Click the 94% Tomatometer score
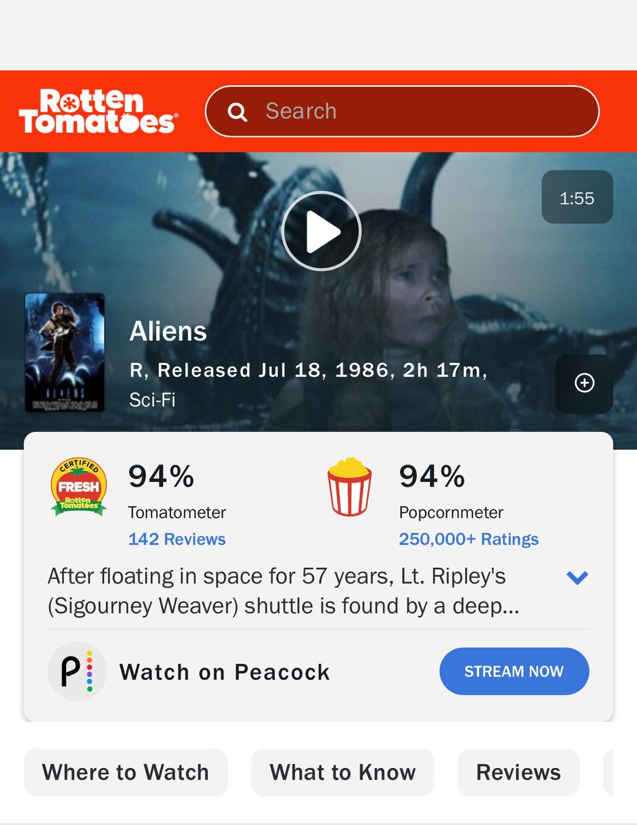Screen dimensions: 637x825 (x=162, y=476)
